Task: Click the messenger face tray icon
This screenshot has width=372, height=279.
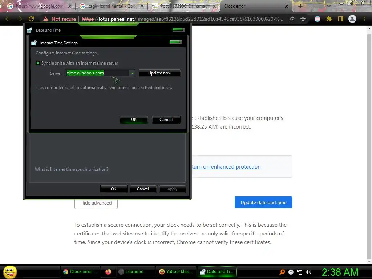Action: click(291, 272)
